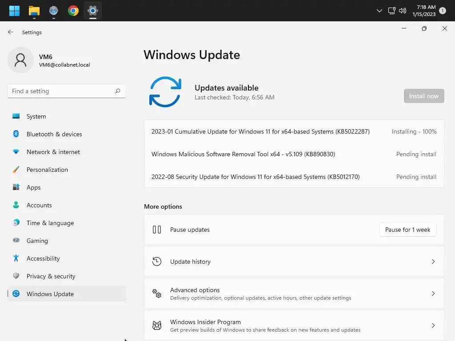The height and width of the screenshot is (341, 455).
Task: Launch Google Chrome from the taskbar
Action: pos(73,11)
